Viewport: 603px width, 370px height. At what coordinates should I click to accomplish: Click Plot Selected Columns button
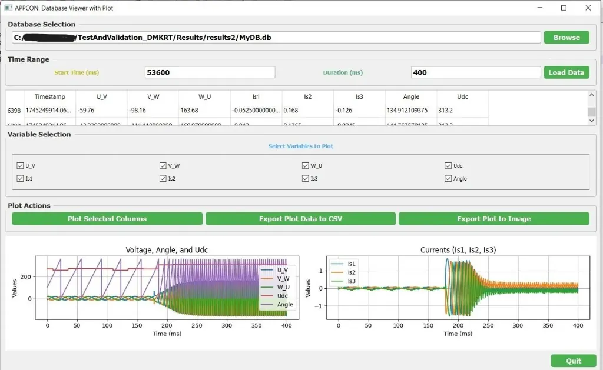click(107, 219)
